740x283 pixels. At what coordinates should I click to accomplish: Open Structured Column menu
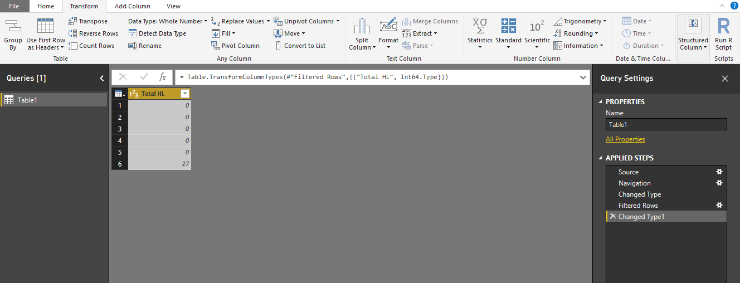point(693,34)
